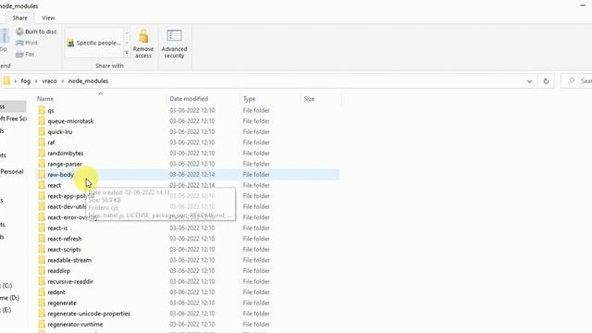Select the readdirp folder icon

click(x=42, y=271)
